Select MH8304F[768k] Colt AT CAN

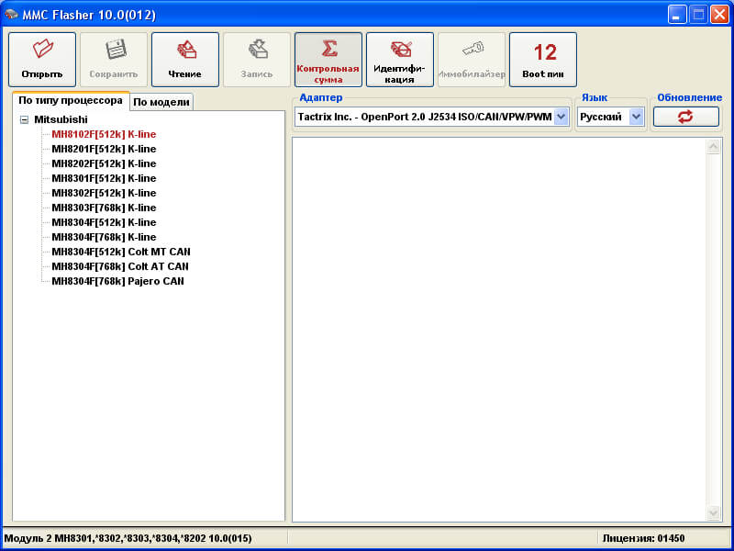point(120,266)
